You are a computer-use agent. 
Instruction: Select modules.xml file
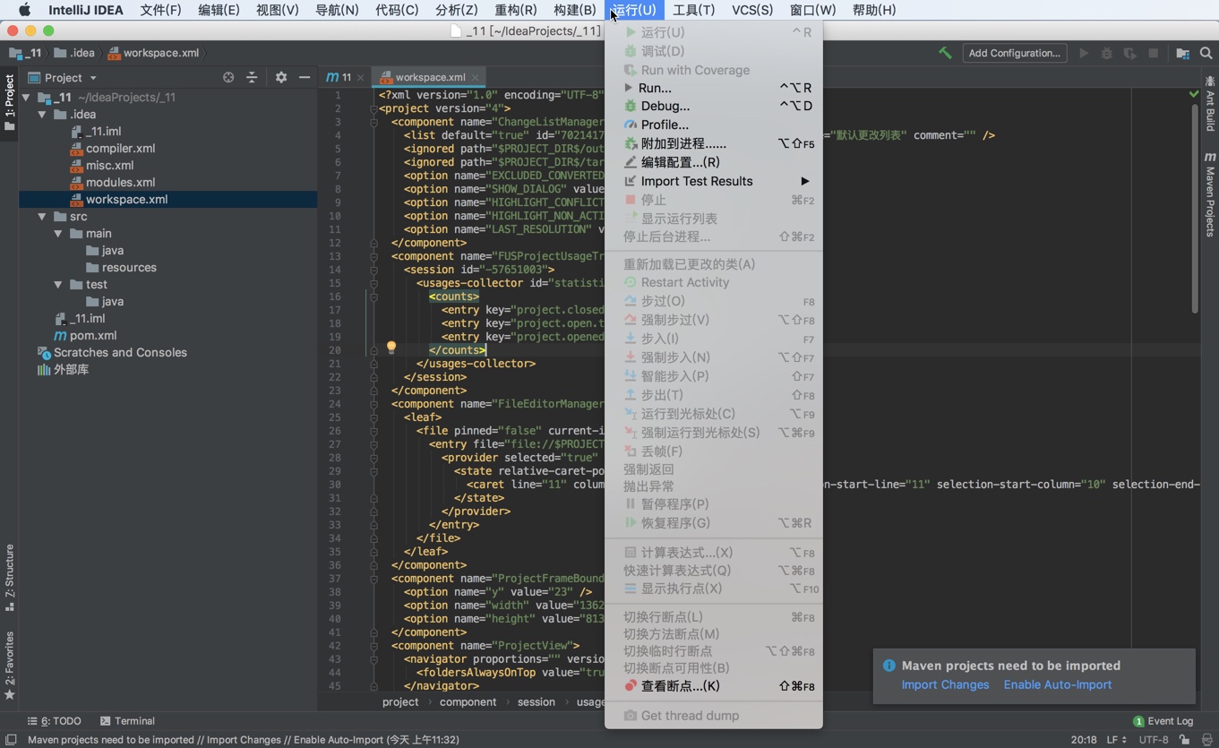(x=120, y=183)
